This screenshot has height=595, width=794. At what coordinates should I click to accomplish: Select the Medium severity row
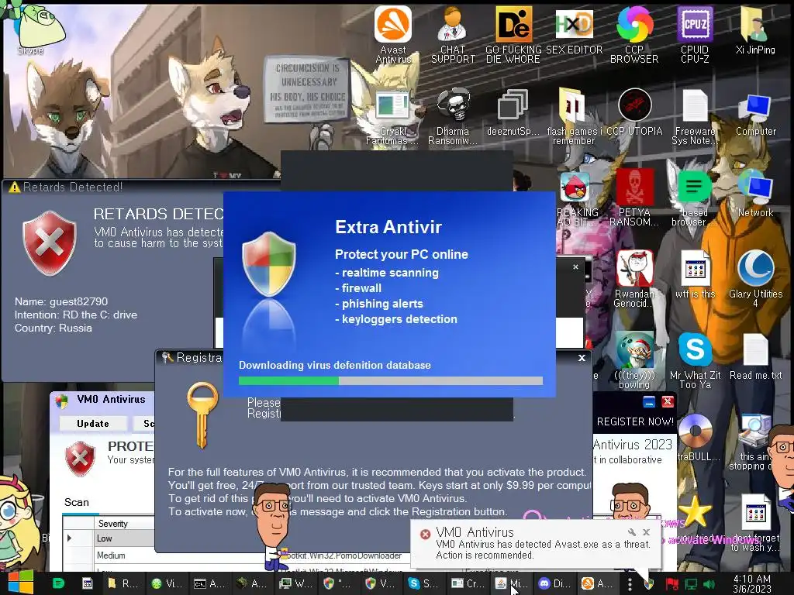point(109,555)
